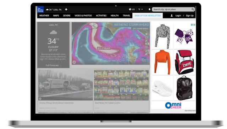Open the VIDEO & PHOTOS menu
The image size is (227, 129).
(x=83, y=16)
